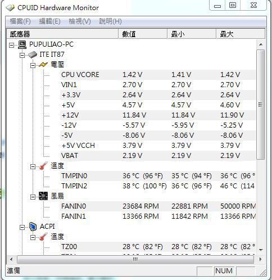Select the +12V sensor row

tap(158, 115)
